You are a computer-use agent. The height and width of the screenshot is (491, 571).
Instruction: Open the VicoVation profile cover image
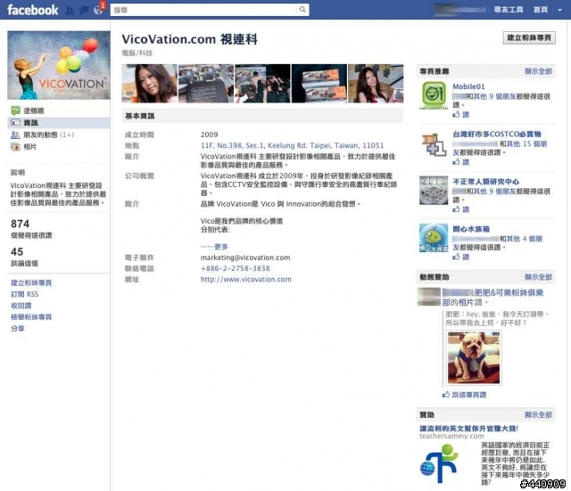point(59,65)
